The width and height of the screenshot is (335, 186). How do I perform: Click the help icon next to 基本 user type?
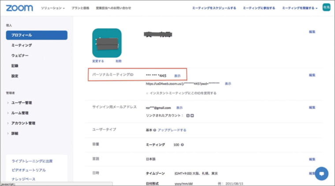pos(155,130)
